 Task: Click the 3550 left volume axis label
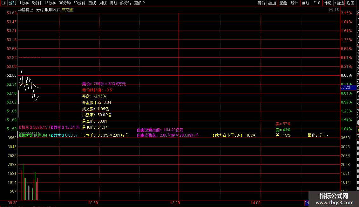pyautogui.click(x=12, y=138)
